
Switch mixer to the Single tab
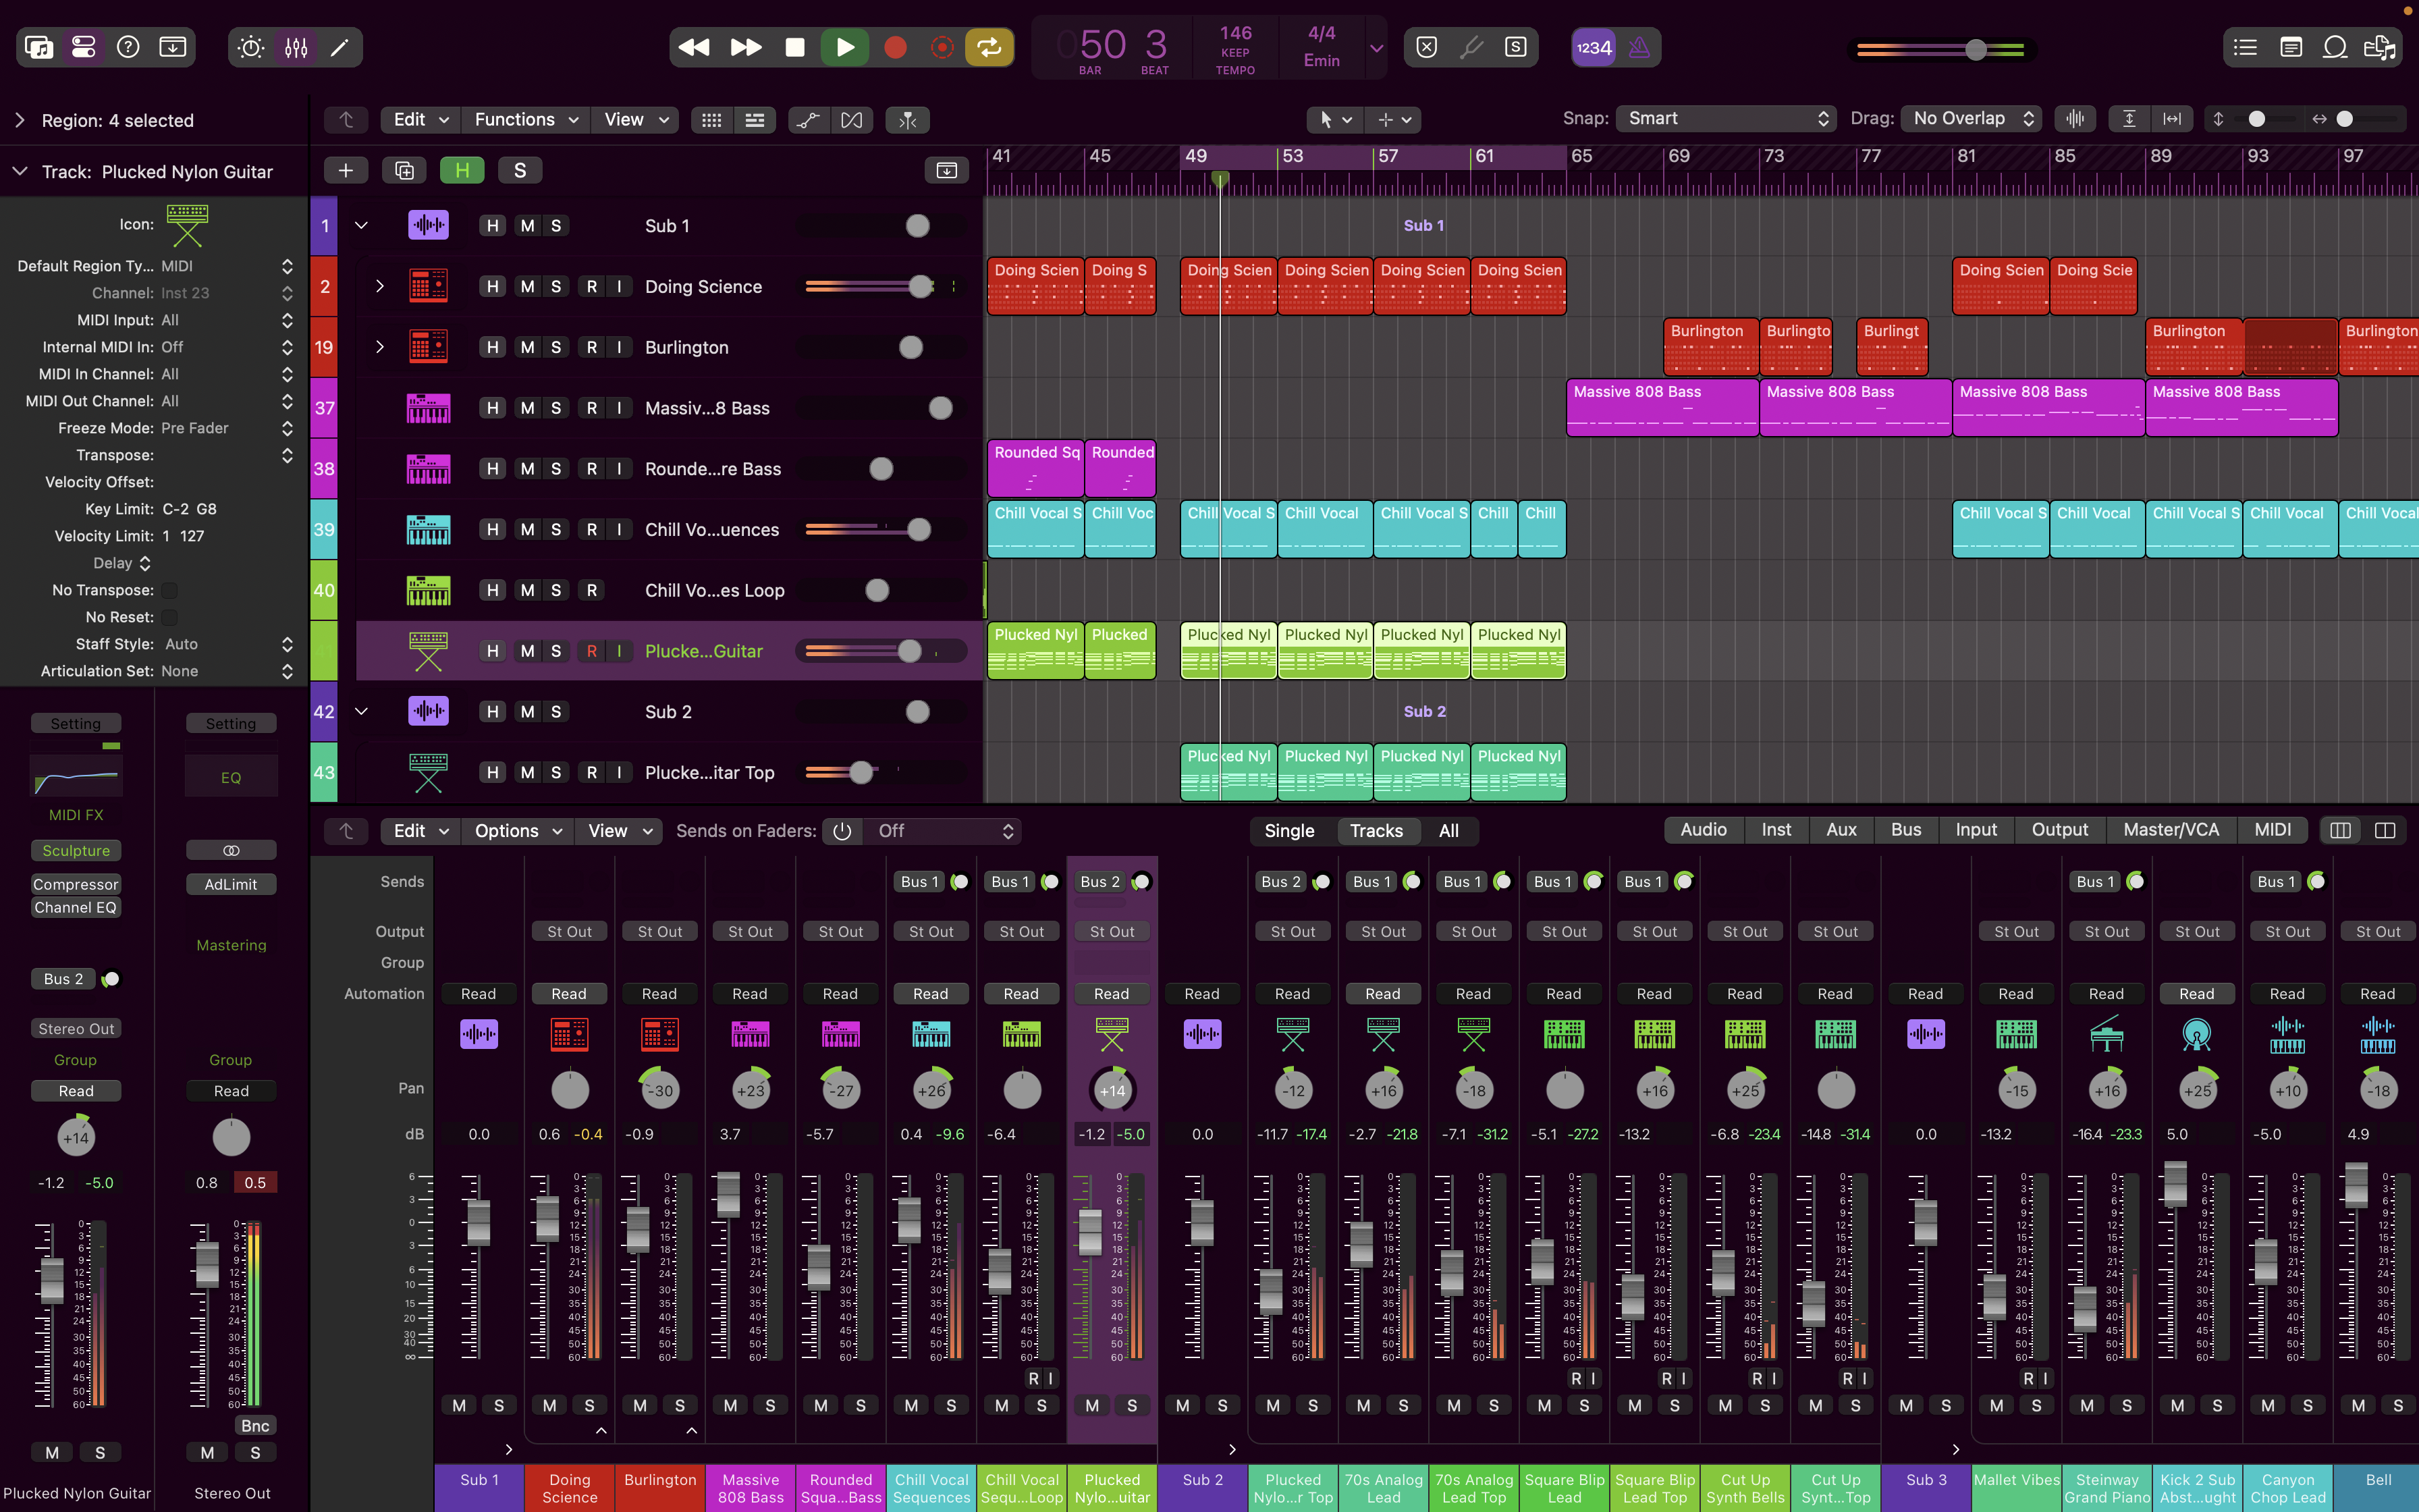(1288, 830)
